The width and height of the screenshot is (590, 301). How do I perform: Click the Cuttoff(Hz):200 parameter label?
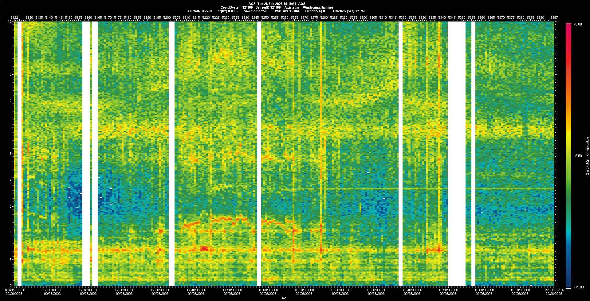200,11
